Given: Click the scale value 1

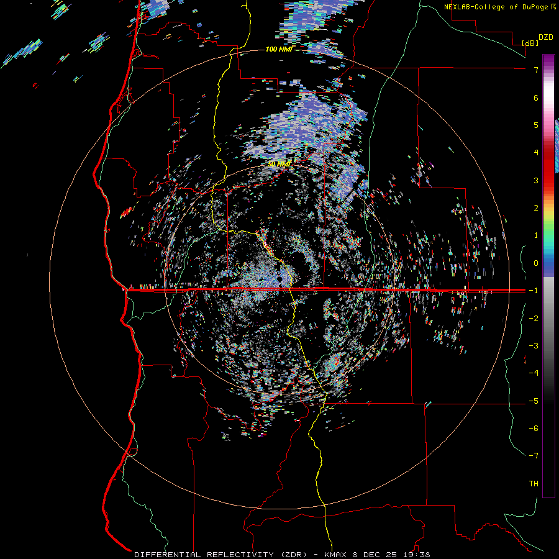Looking at the screenshot, I should 536,235.
